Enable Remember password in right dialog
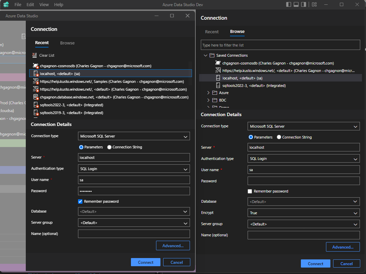Viewport: 366px width, 274px height. [250, 191]
